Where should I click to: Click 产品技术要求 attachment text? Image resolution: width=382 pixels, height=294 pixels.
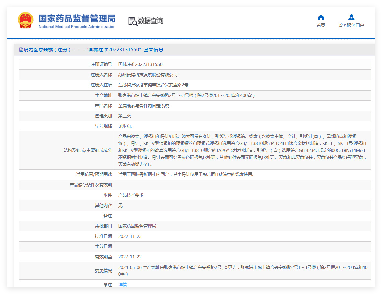click(131, 195)
